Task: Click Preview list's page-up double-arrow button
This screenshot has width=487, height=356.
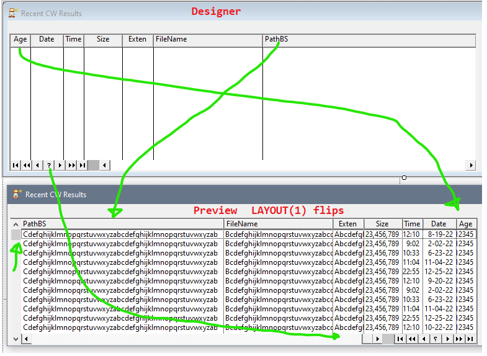Action: (412, 339)
